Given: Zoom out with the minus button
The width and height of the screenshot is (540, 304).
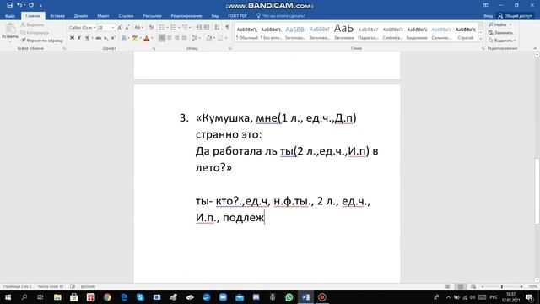Looking at the screenshot, I should [x=483, y=286].
